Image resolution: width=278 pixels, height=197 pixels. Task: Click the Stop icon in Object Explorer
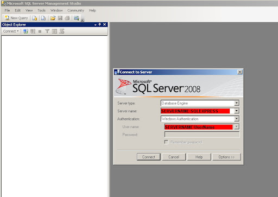40,31
